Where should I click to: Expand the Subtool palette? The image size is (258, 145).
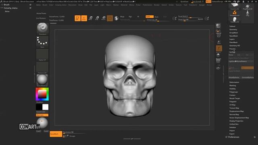(232, 26)
